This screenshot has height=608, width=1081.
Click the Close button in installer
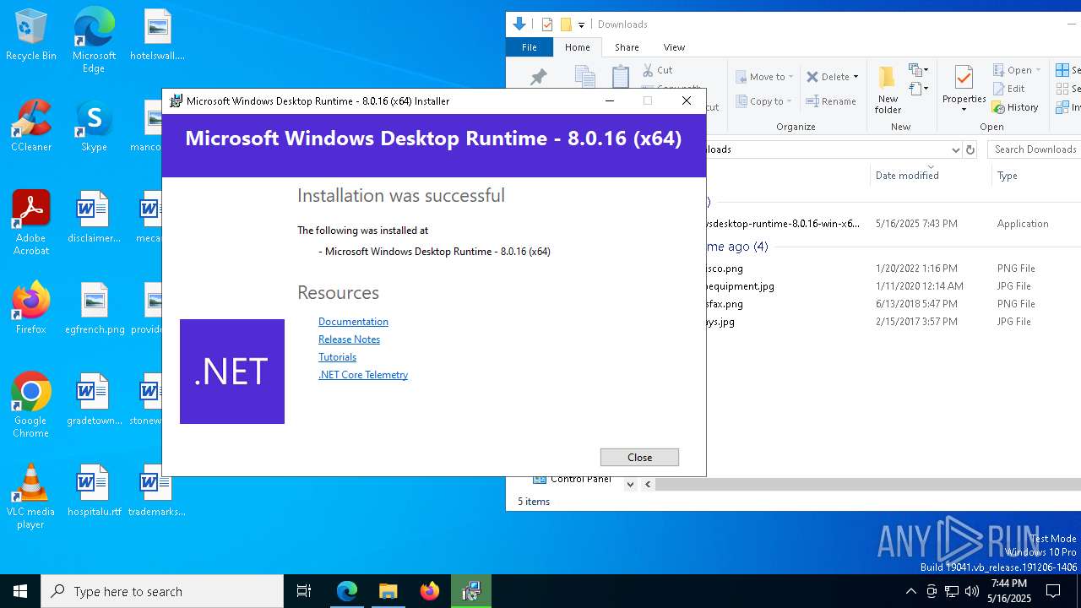point(639,457)
